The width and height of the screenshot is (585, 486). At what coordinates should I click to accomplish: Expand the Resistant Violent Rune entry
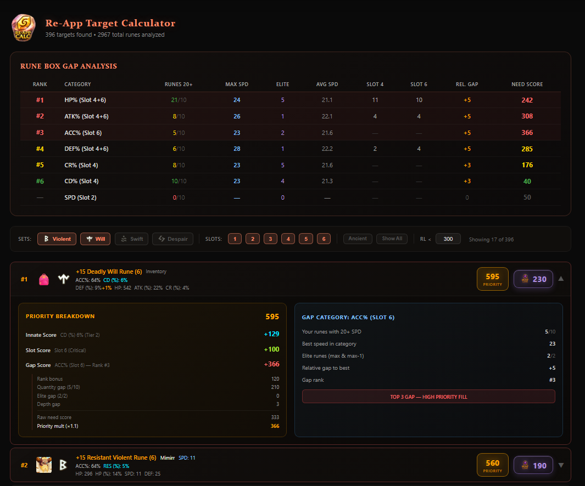pos(561,465)
